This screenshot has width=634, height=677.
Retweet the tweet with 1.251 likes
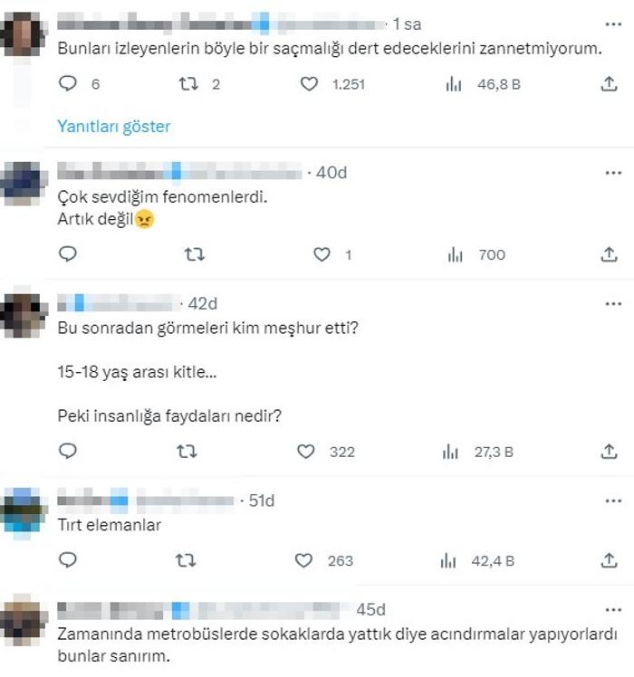coord(188,84)
